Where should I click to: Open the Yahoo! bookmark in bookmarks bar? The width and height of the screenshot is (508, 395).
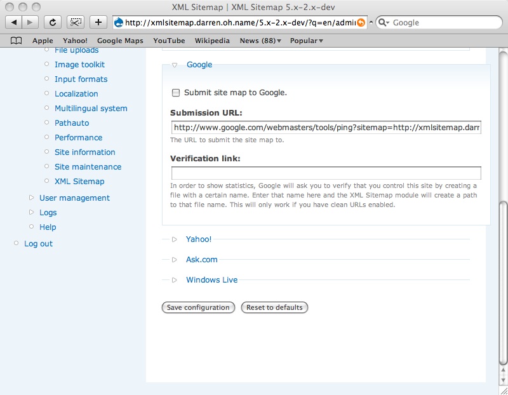[75, 41]
